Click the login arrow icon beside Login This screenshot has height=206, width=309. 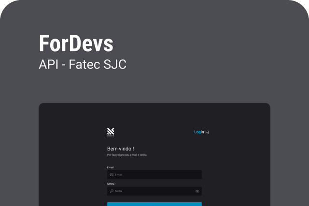point(207,132)
